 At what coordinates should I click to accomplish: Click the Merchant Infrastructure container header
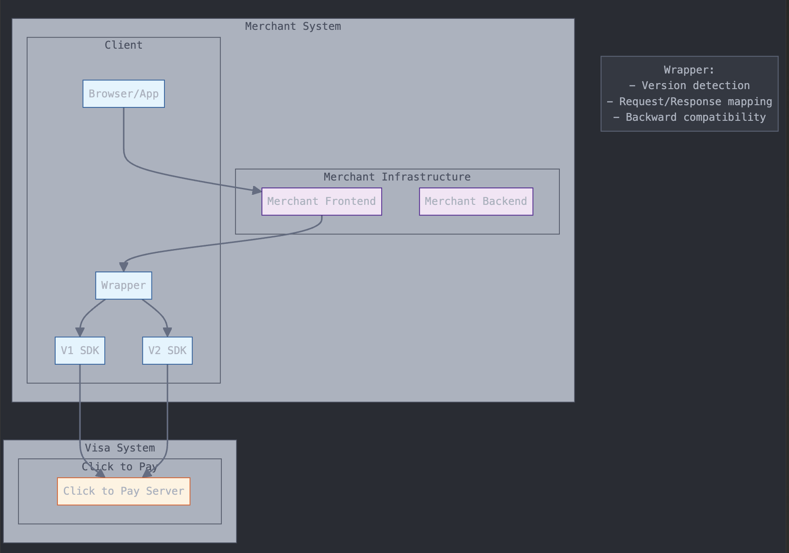coord(396,176)
